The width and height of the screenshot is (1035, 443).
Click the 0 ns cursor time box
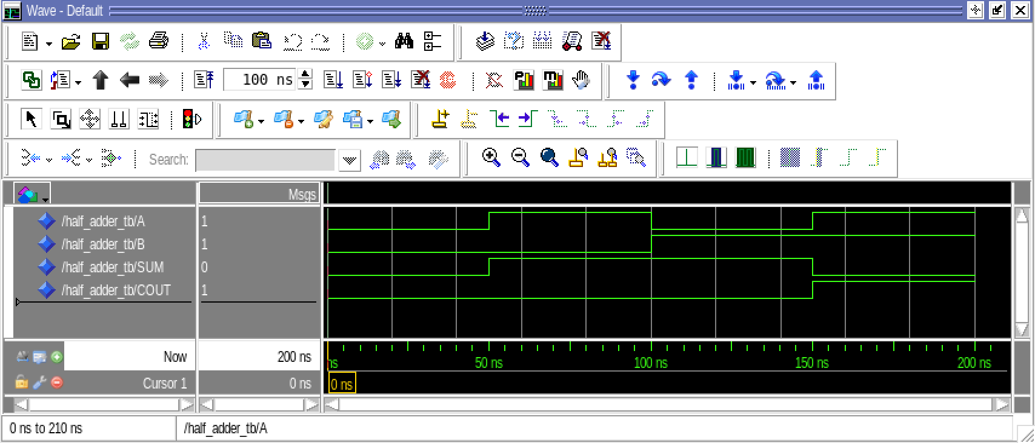tap(342, 384)
